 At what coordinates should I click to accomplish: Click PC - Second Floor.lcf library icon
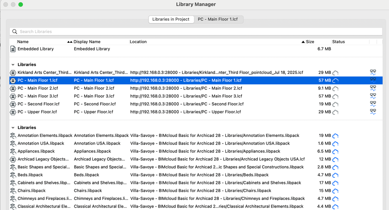pos(13,104)
